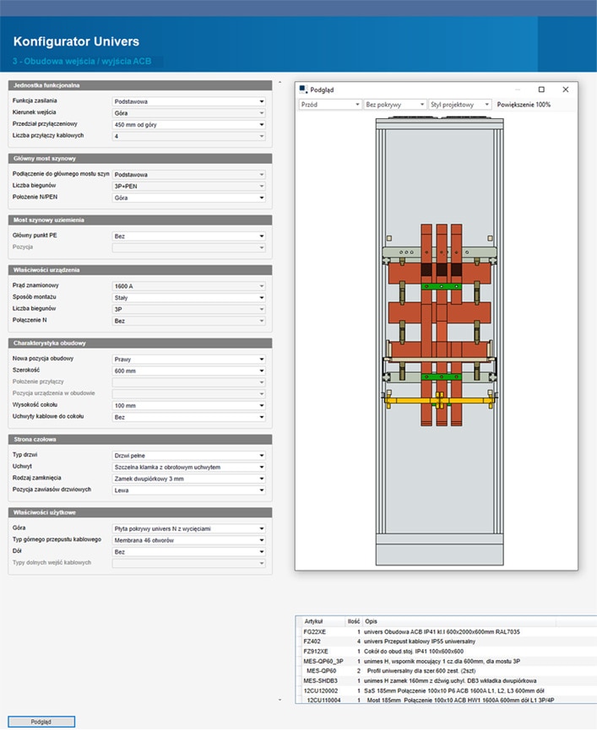Open the Funkcja zasilania dropdown
The height and width of the screenshot is (731, 597).
(189, 101)
